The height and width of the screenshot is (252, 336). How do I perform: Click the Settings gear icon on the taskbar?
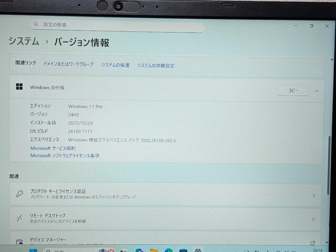point(198,250)
